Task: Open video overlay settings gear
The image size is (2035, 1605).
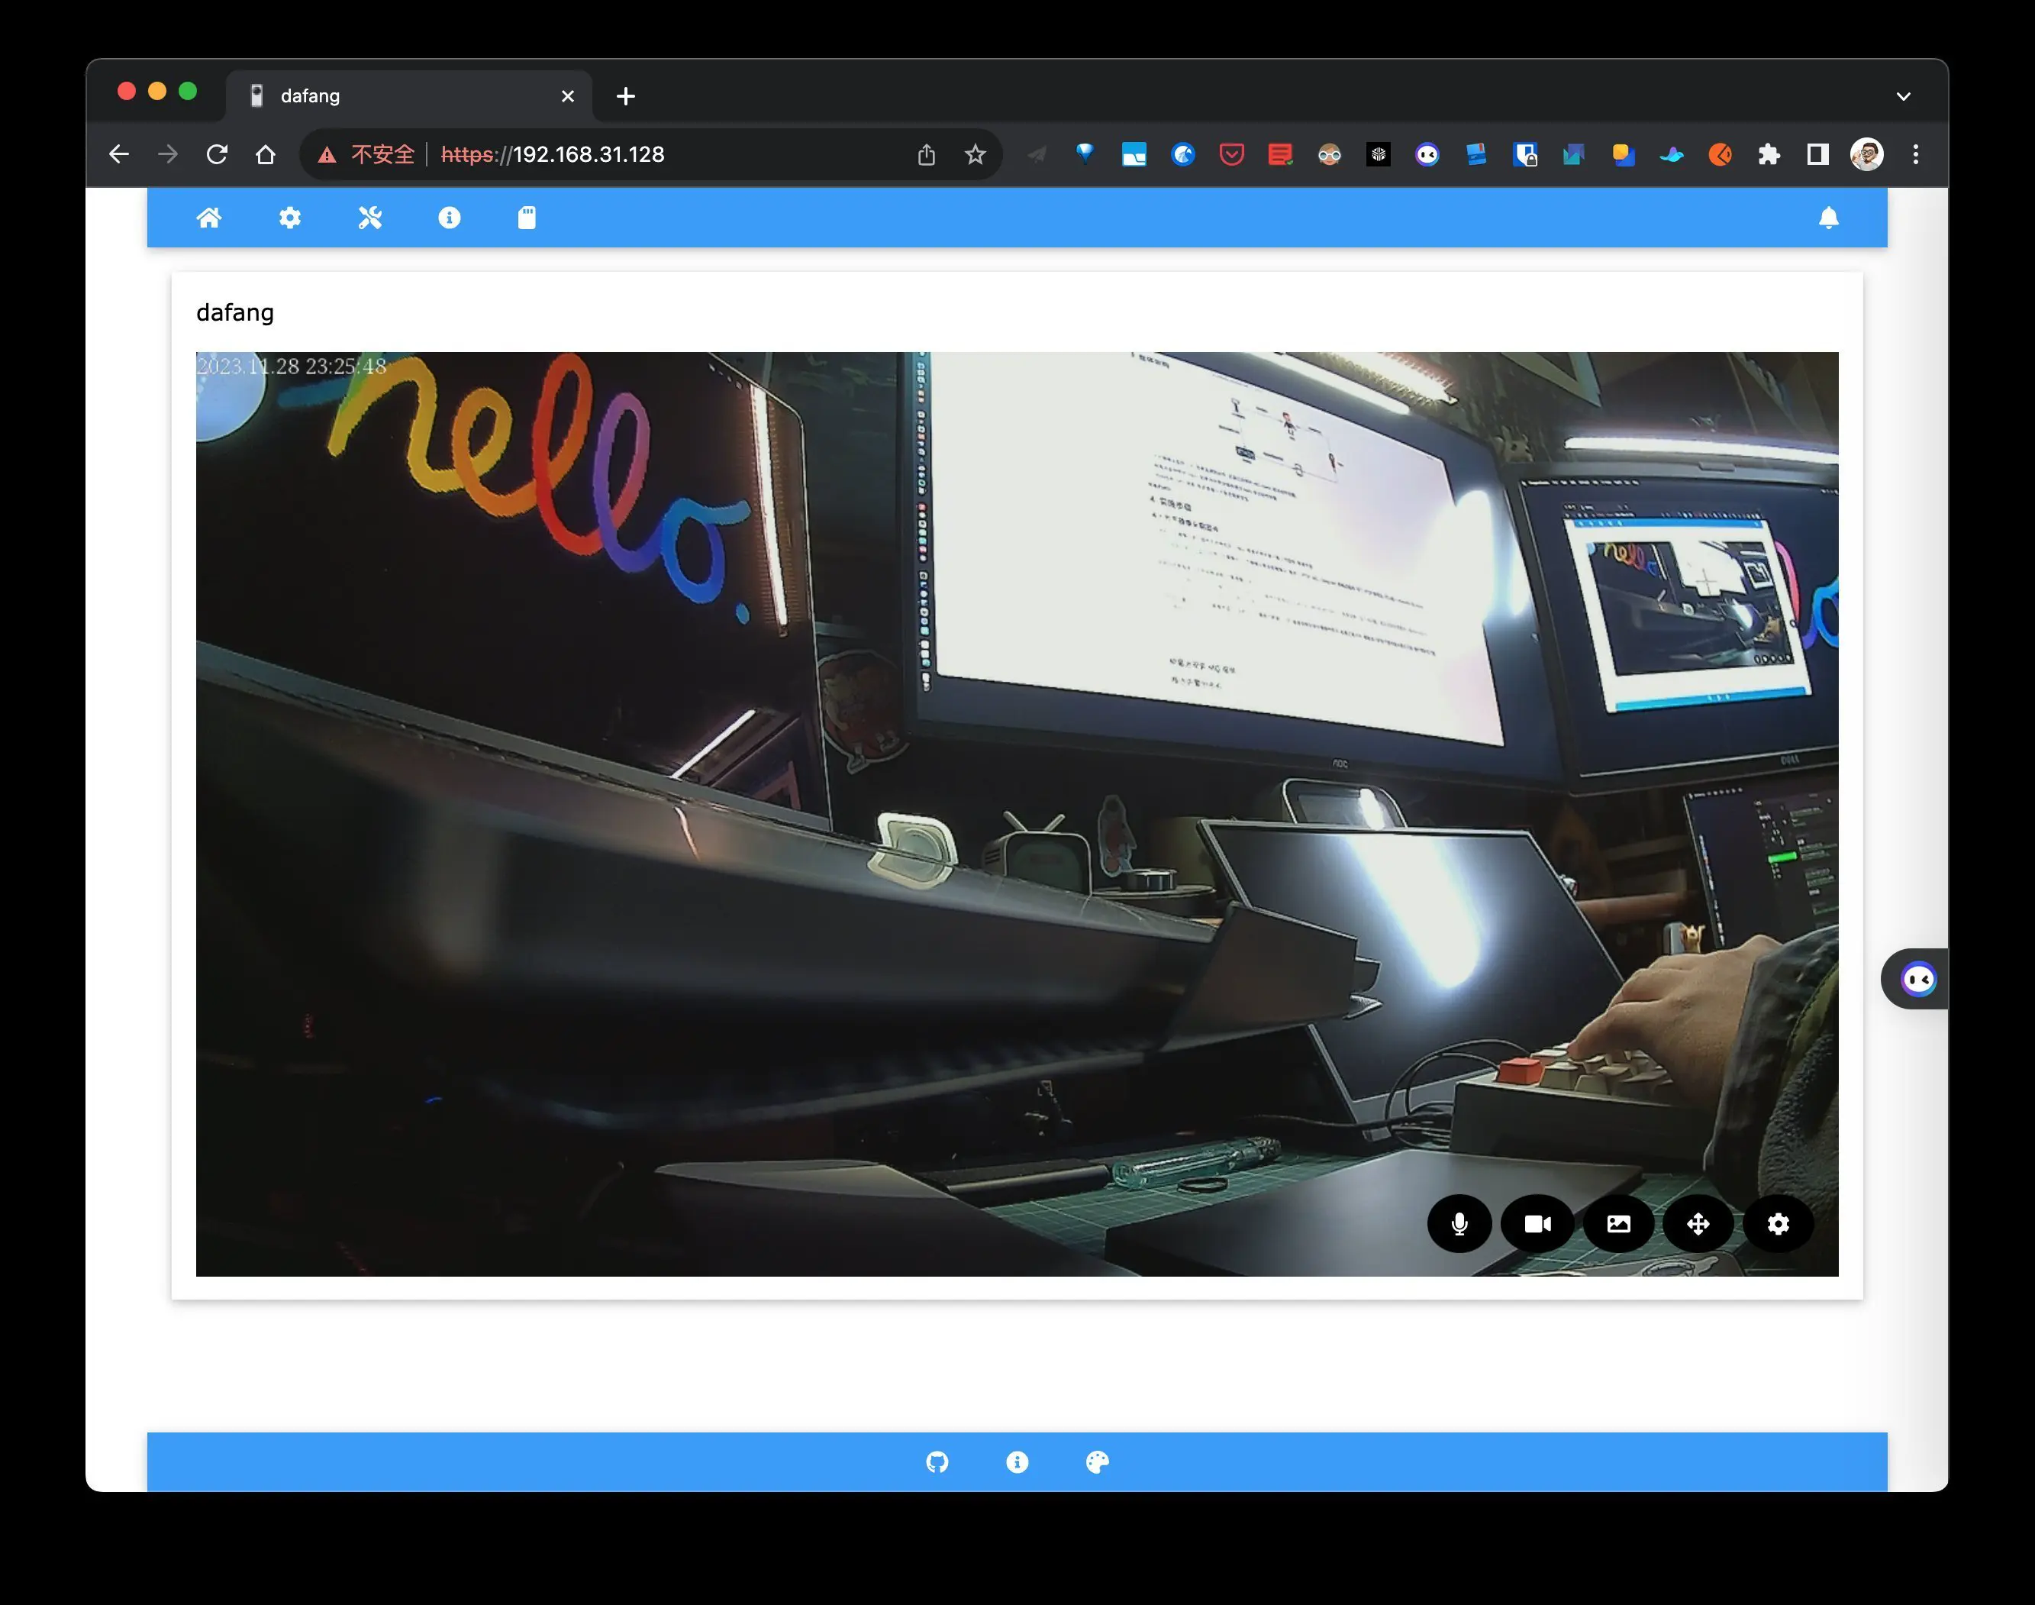Action: [1777, 1223]
